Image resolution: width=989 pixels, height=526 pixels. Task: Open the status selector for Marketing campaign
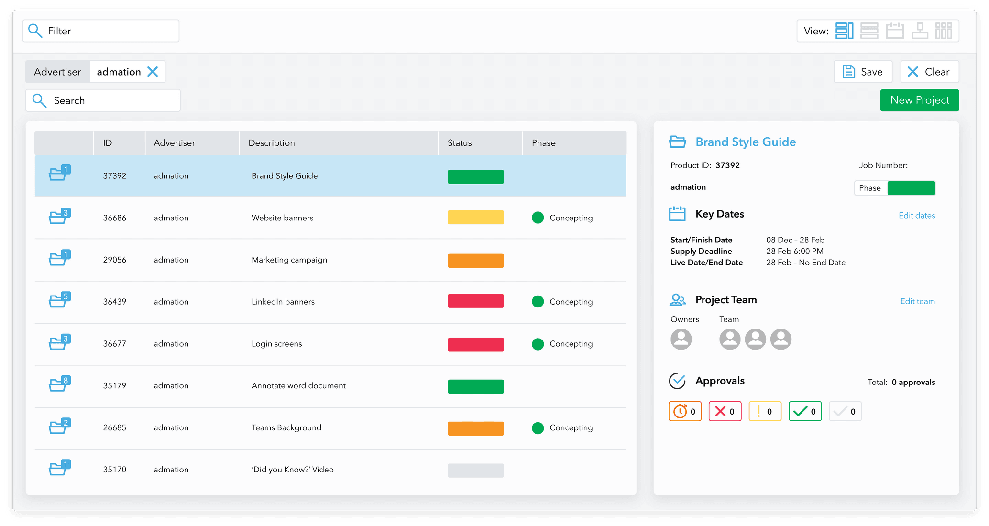coord(475,261)
